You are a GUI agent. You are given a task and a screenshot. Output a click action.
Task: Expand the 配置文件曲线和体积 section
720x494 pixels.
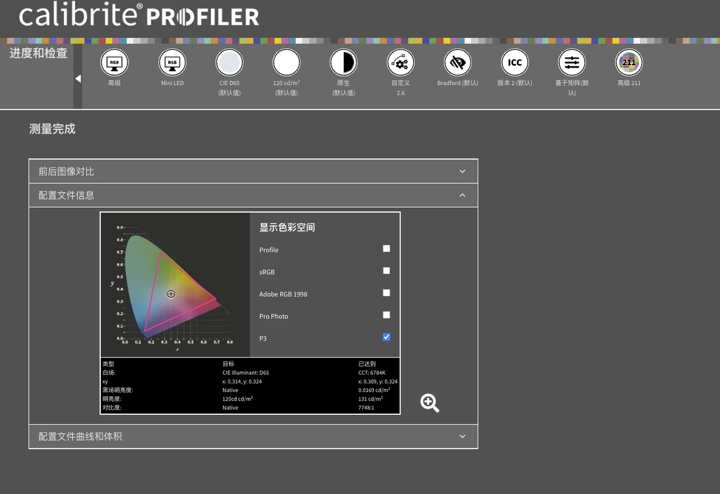[254, 437]
